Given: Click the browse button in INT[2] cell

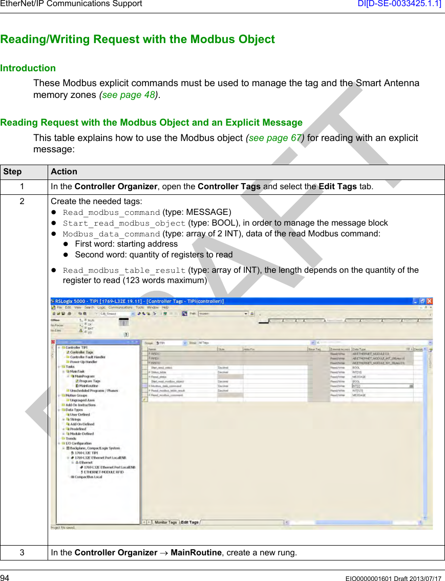Looking at the screenshot, I should 411,386.
